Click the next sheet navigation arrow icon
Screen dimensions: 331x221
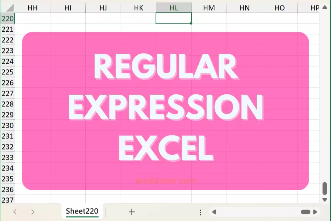[33, 212]
